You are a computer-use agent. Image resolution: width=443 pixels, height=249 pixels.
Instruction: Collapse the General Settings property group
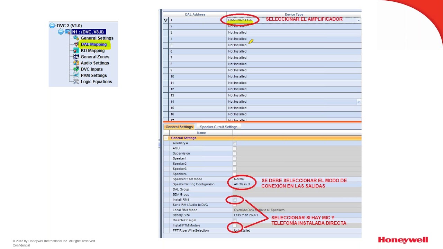[x=166, y=138]
